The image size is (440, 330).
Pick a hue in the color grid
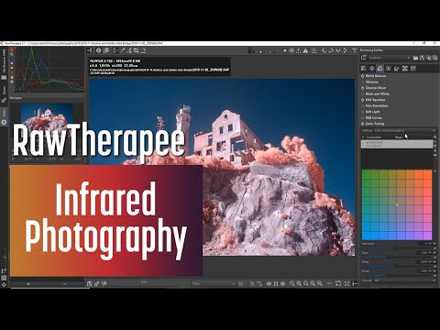click(x=397, y=204)
